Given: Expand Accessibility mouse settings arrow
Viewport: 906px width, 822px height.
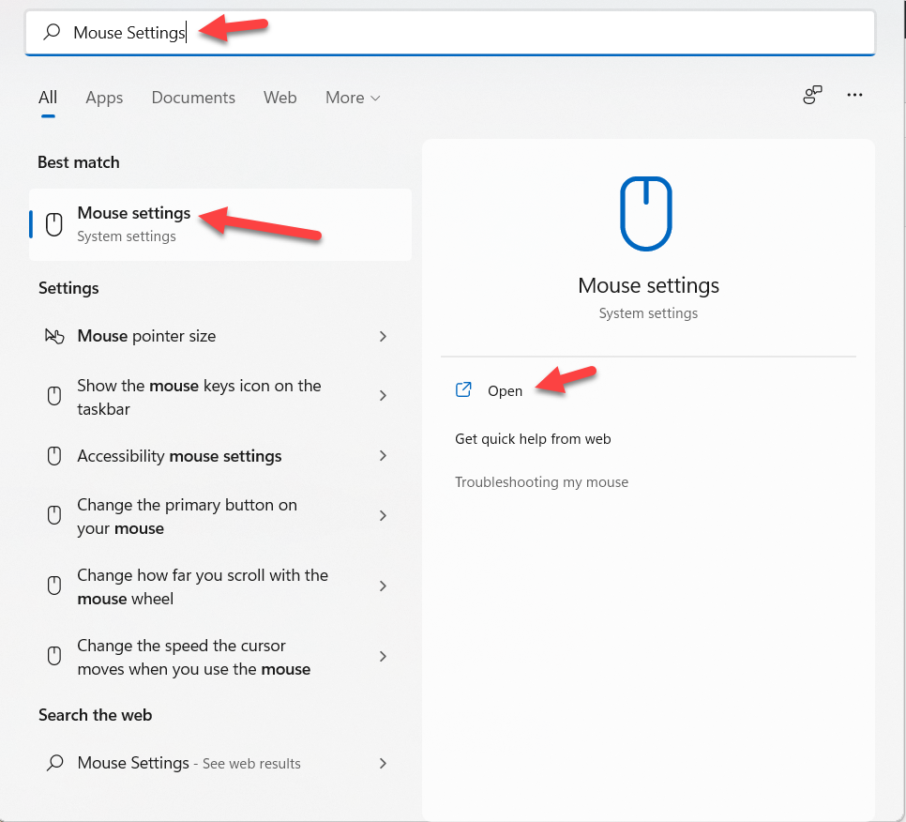Looking at the screenshot, I should [x=383, y=456].
